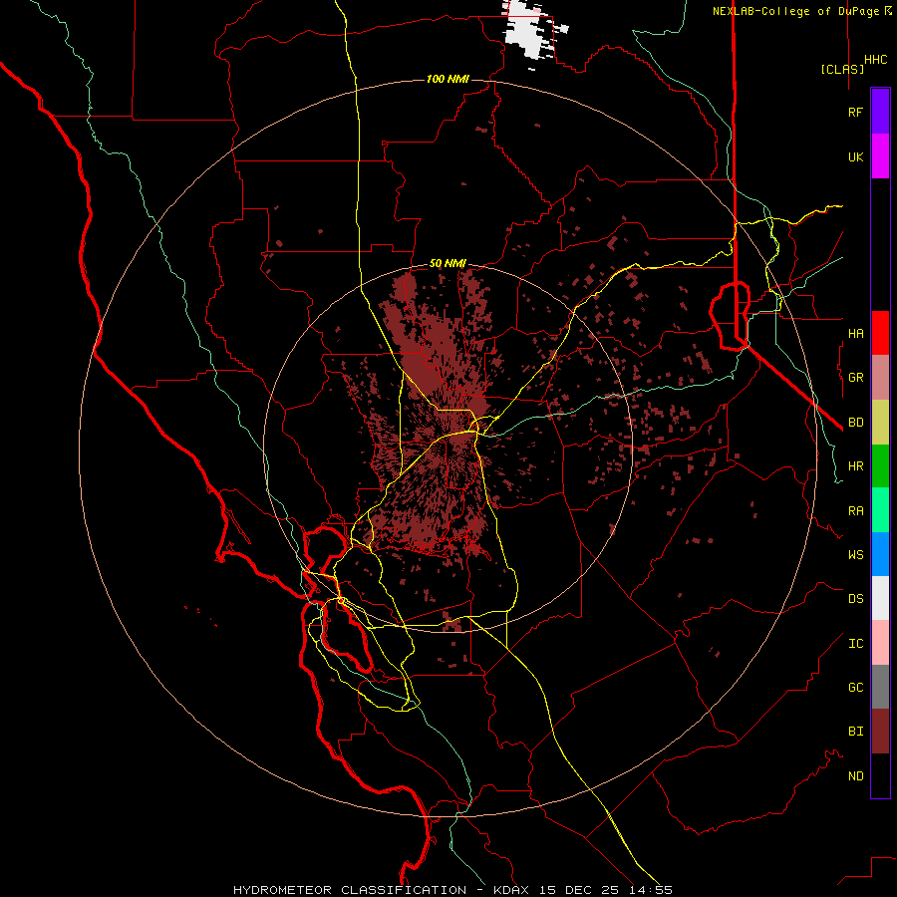This screenshot has height=897, width=897.
Task: Click the [CLAS] units label
Action: [842, 69]
